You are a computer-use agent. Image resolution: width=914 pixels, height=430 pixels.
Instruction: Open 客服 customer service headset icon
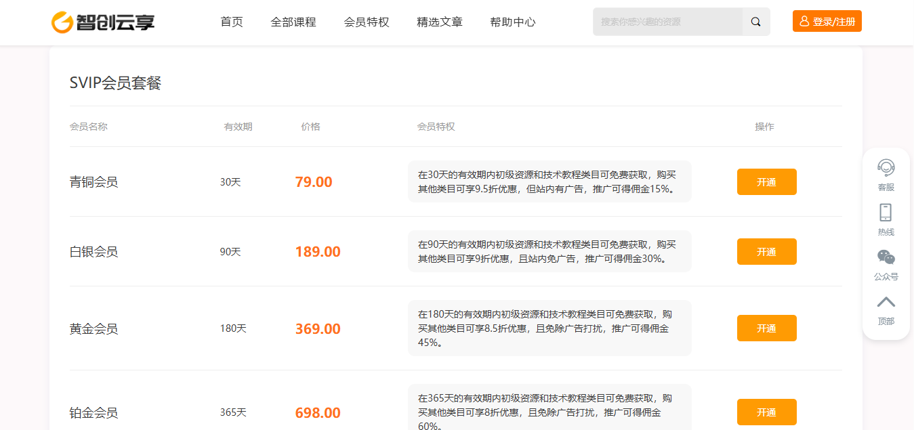point(886,167)
